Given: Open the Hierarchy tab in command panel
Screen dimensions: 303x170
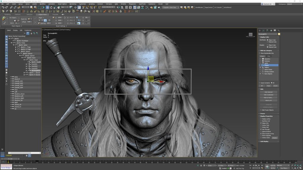Looking at the screenshot, I should (x=267, y=30).
